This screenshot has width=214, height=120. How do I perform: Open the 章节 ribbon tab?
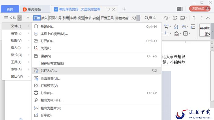88,18
